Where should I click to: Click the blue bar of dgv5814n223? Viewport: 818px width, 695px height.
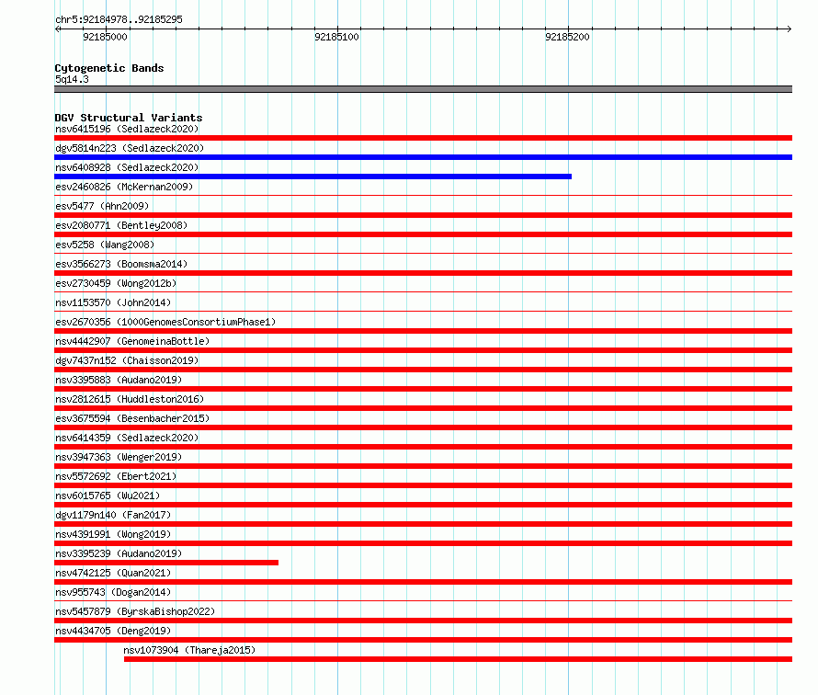[423, 157]
